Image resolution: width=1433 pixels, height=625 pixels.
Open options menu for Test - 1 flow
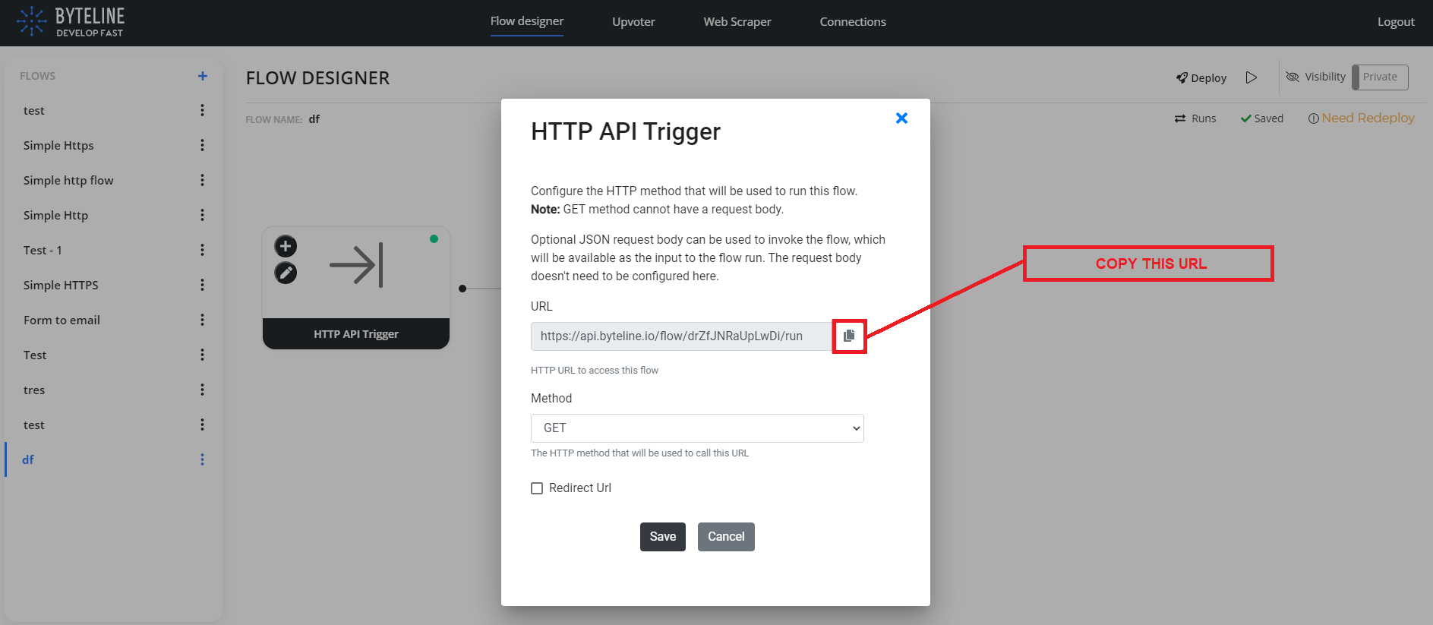coord(202,250)
